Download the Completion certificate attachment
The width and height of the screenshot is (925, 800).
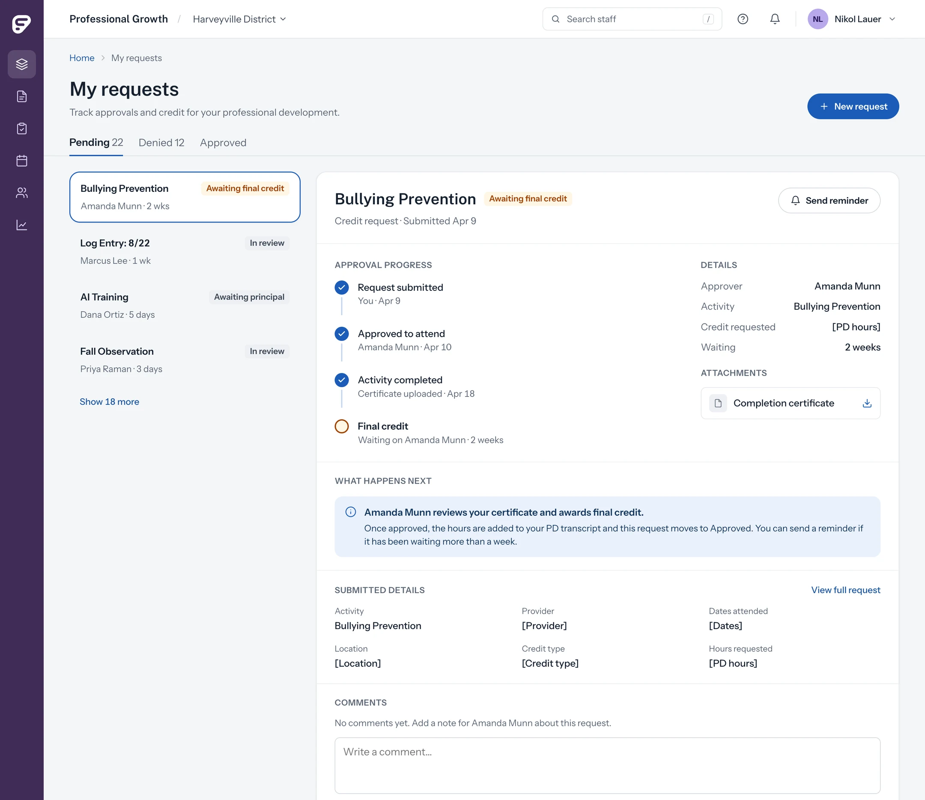point(867,403)
